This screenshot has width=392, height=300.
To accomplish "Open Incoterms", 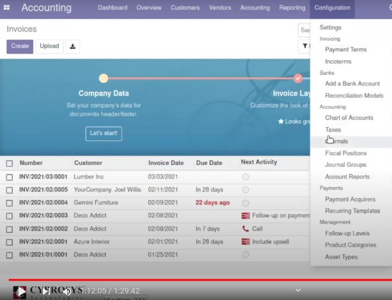I will tap(338, 61).
